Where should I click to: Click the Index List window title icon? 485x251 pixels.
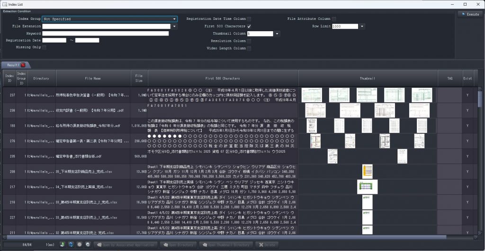(x=5, y=4)
